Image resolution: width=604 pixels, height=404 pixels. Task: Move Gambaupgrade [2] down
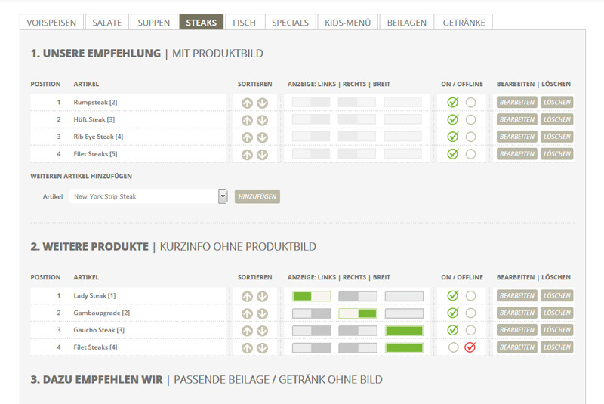point(262,313)
